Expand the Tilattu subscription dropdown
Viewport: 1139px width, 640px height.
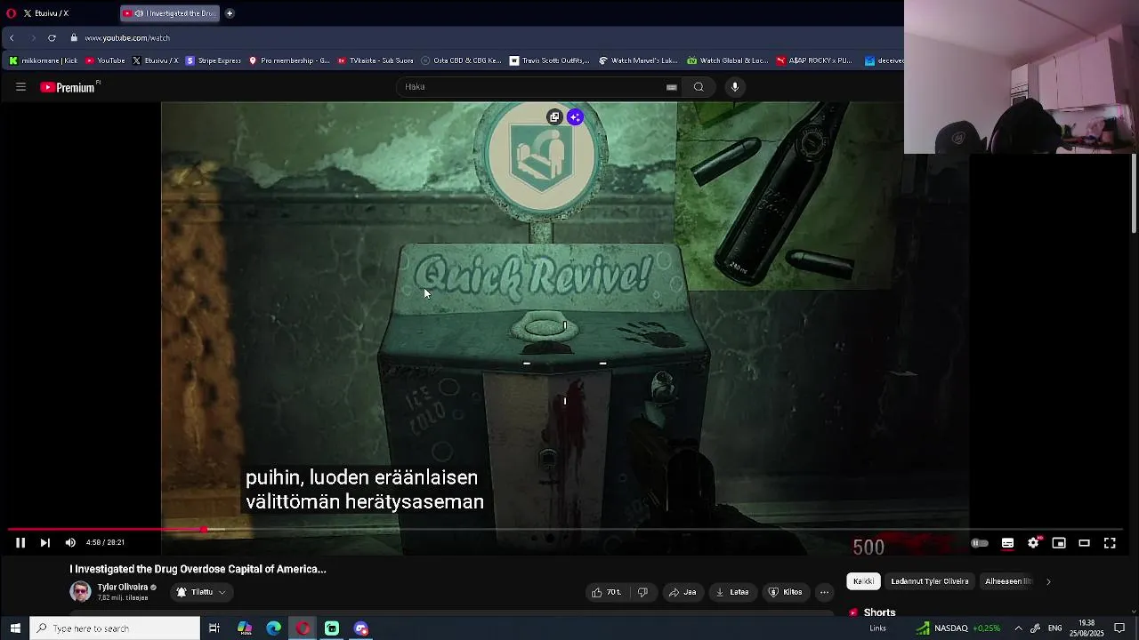[x=201, y=592]
